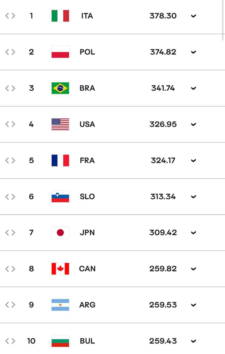Select the SLO team name
The height and width of the screenshot is (354, 225).
pyautogui.click(x=87, y=197)
